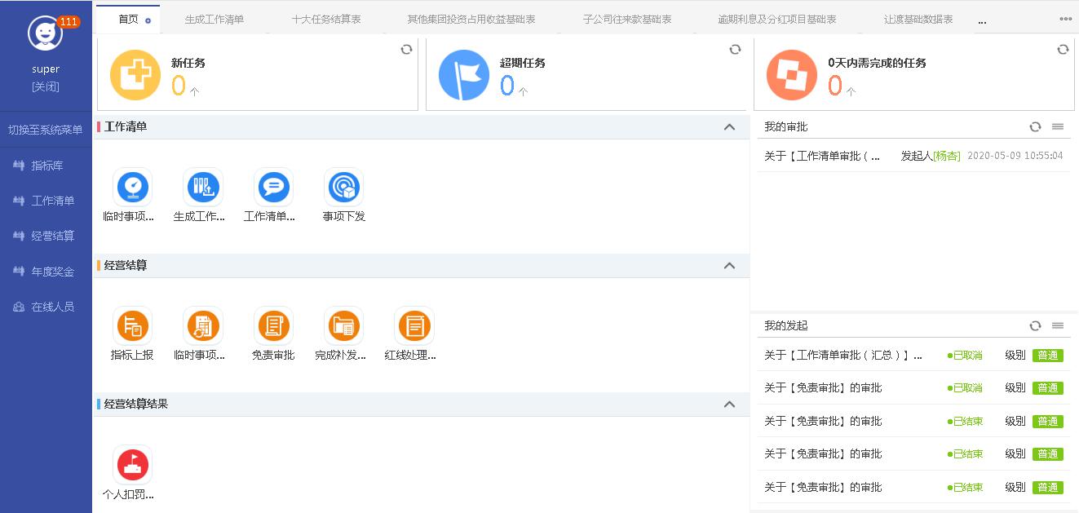Select 指标库 in the left sidebar
Image resolution: width=1079 pixels, height=513 pixels.
click(x=46, y=166)
